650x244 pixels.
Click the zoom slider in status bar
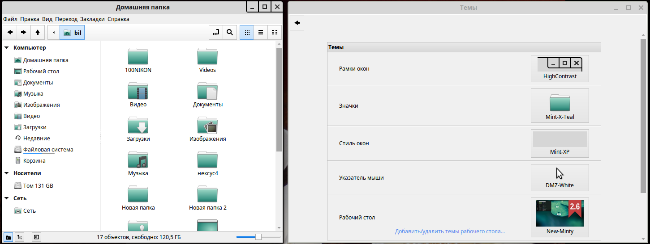pyautogui.click(x=258, y=237)
